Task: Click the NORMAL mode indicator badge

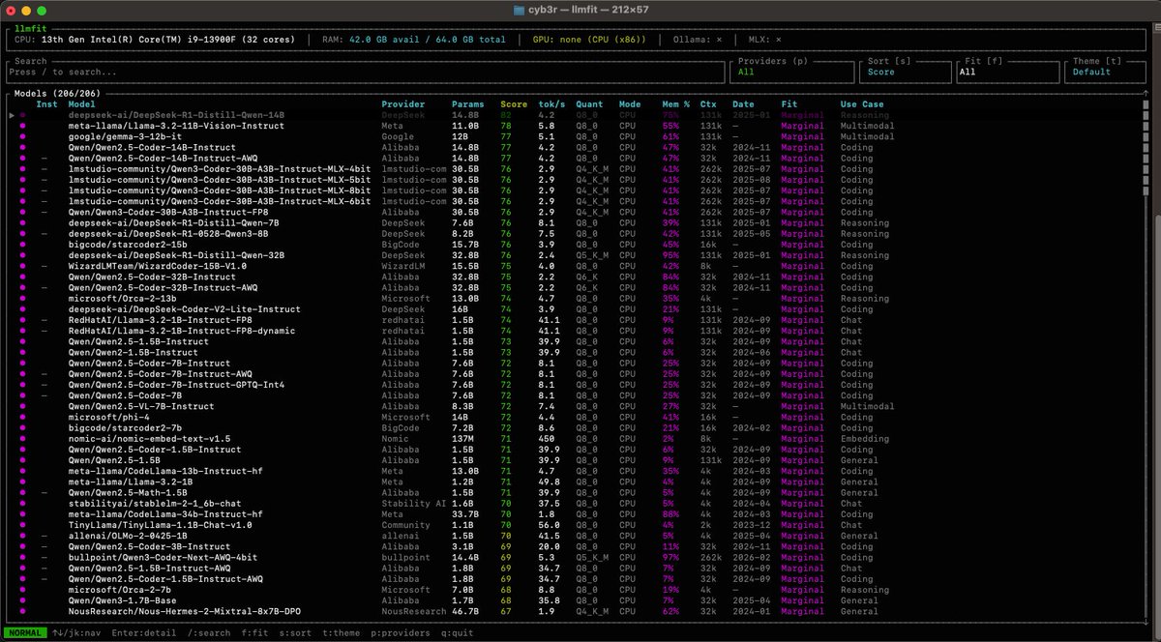Action: pyautogui.click(x=24, y=633)
